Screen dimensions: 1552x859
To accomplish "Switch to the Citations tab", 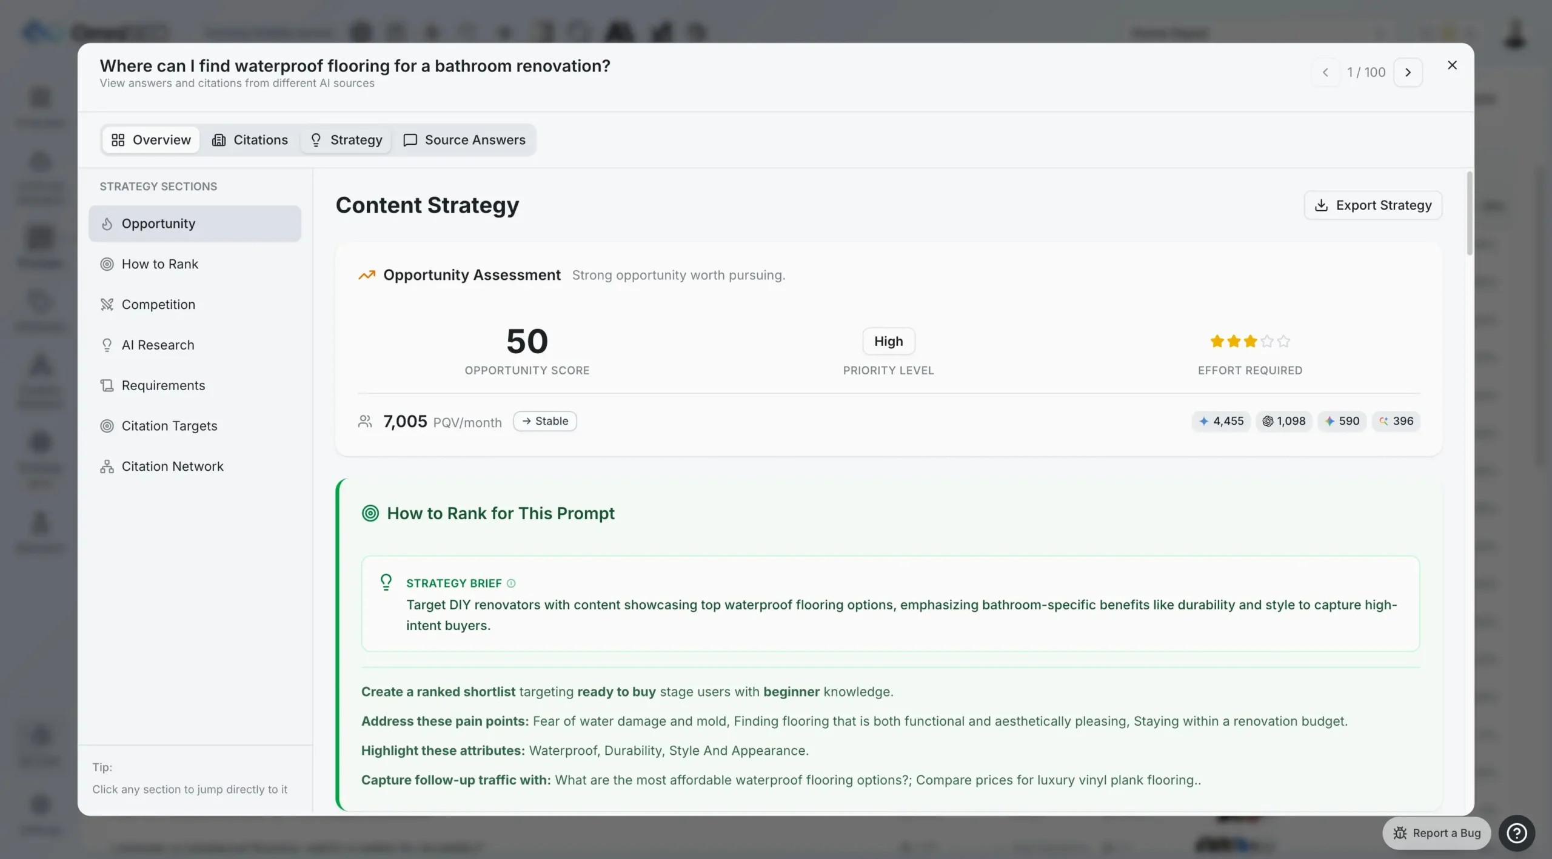I will tap(251, 139).
